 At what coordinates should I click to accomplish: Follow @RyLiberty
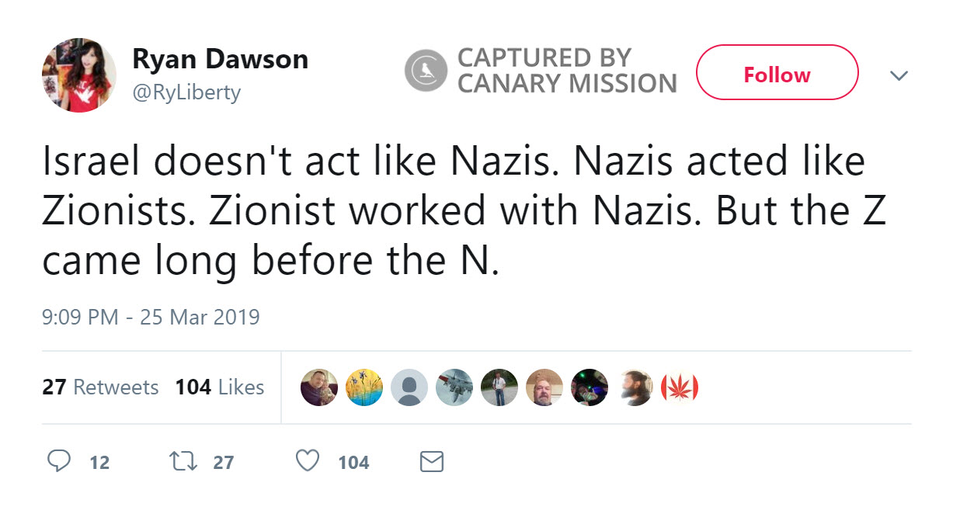(777, 74)
